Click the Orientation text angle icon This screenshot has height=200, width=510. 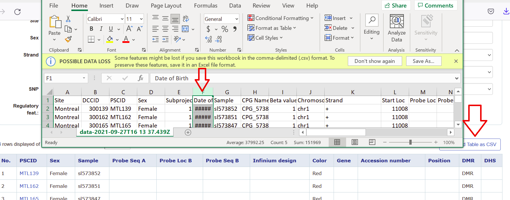coord(177,39)
